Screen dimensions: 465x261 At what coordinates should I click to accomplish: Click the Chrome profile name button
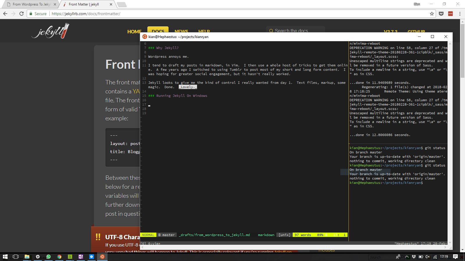[x=417, y=4]
